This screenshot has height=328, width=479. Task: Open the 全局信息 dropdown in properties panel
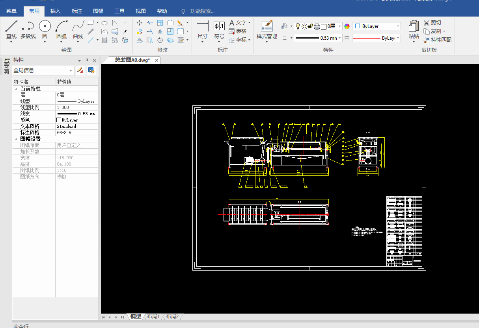(71, 71)
